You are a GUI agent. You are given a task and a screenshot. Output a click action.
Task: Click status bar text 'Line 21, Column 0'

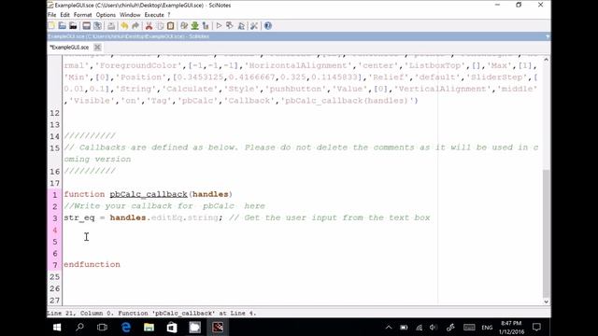pos(80,314)
